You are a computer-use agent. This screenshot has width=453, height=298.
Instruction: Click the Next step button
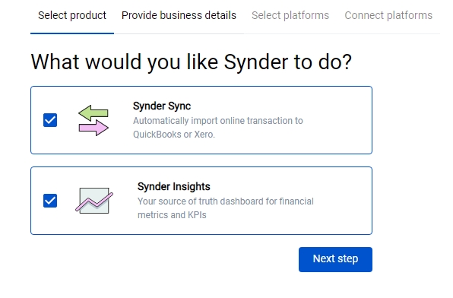pyautogui.click(x=335, y=259)
